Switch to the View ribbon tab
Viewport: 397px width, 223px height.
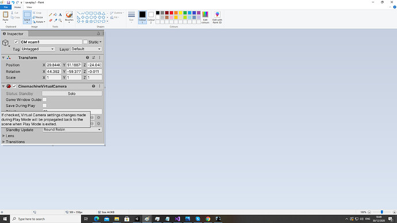(29, 7)
